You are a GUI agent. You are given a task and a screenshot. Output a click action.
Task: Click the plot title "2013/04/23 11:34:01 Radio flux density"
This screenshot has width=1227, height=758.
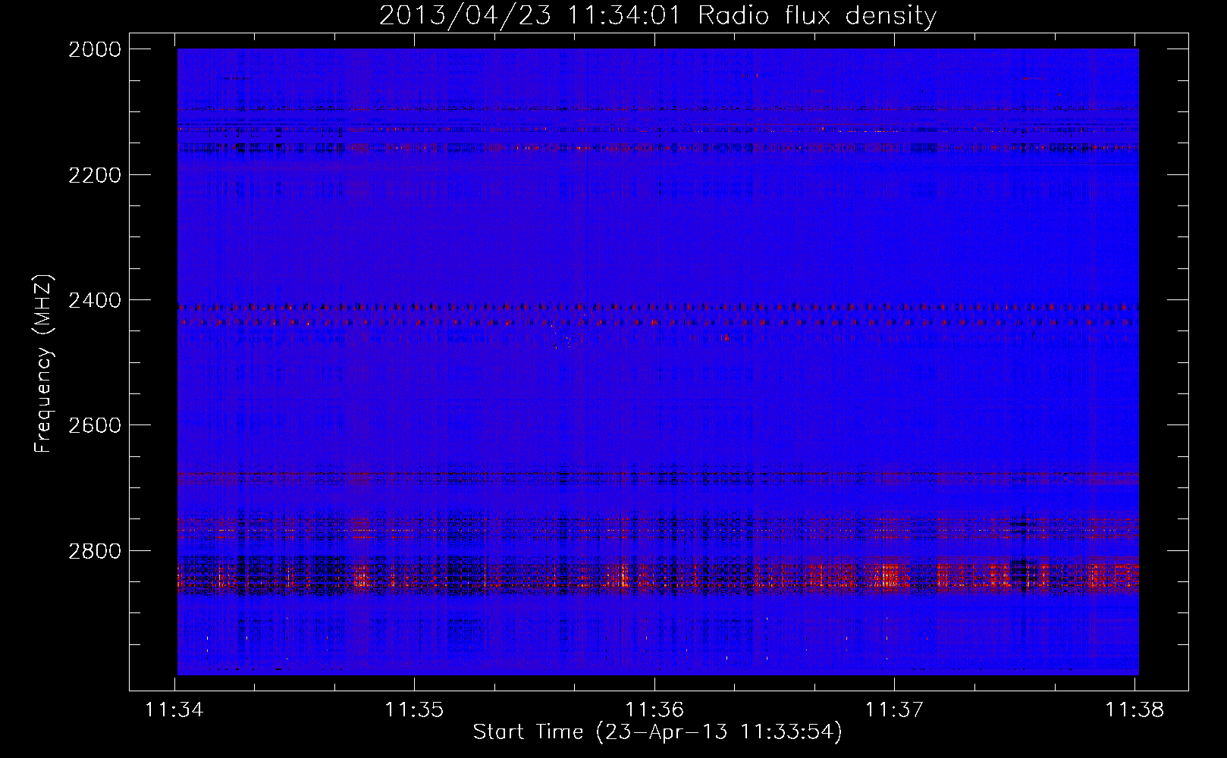[x=657, y=15]
